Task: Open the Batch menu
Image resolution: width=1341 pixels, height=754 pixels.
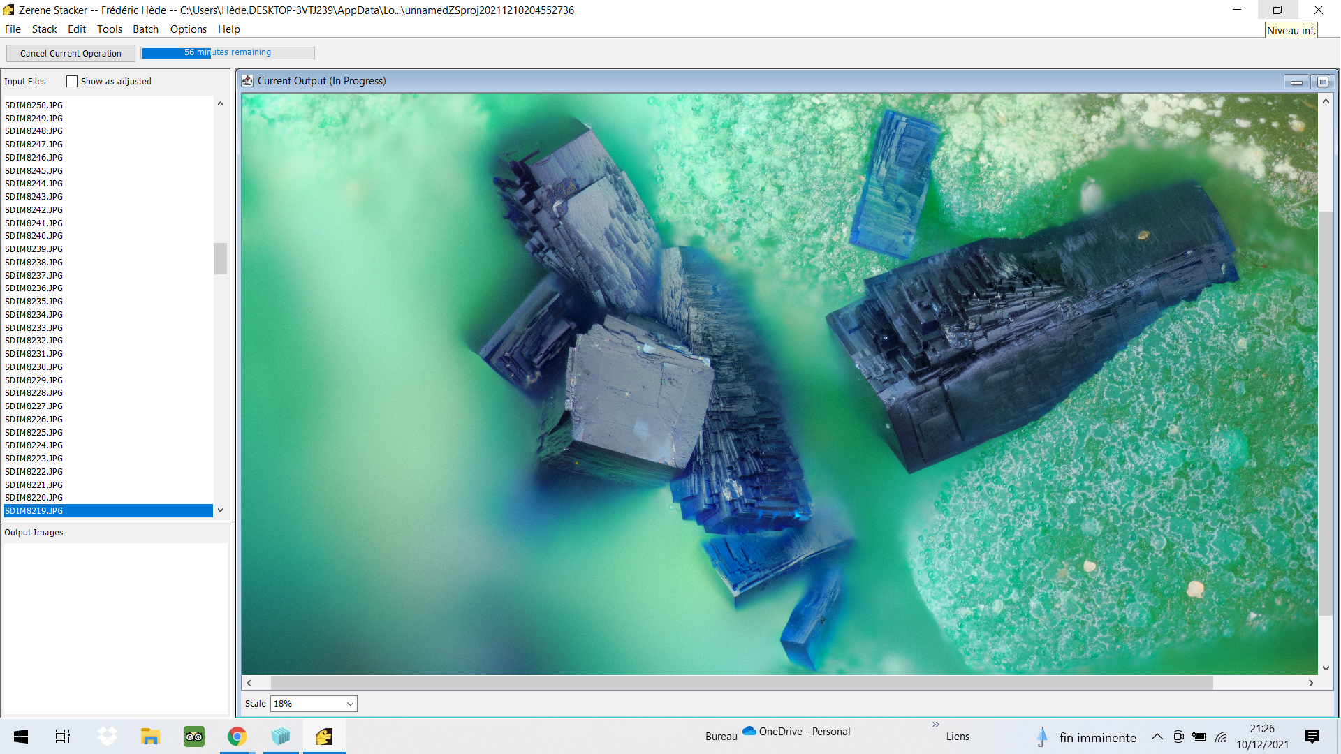Action: tap(145, 29)
